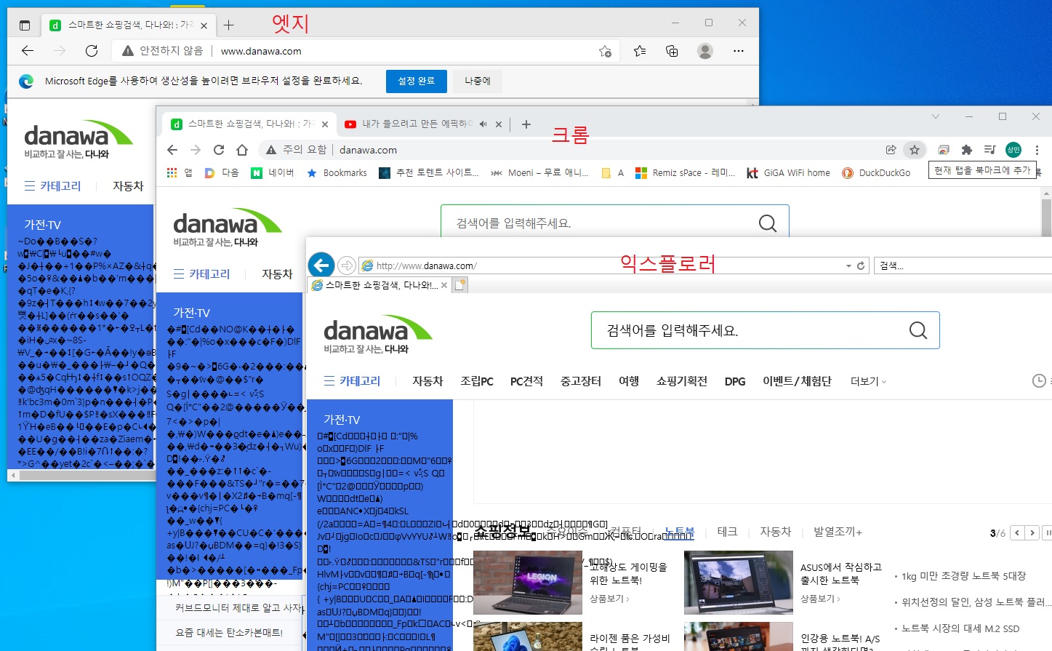Switch to the YouTube tab in Chrome
The height and width of the screenshot is (651, 1052).
pos(417,124)
